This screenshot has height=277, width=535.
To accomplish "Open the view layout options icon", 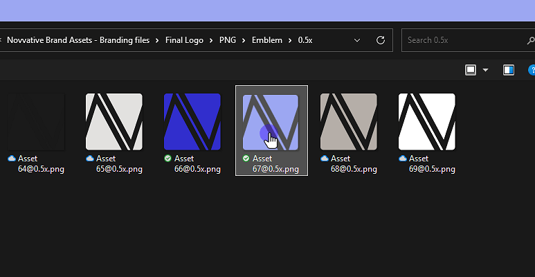I will point(471,70).
